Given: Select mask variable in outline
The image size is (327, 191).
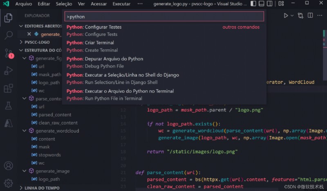Looking at the screenshot, I should pyautogui.click(x=44, y=147).
